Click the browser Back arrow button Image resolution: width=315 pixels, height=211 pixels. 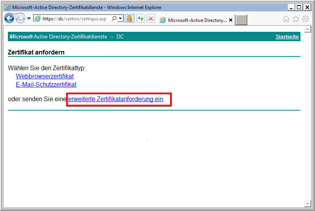click(9, 18)
